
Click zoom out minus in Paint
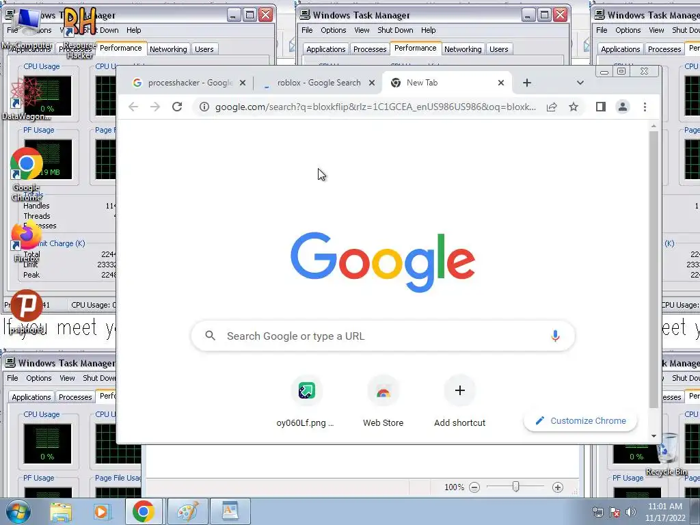coord(474,487)
